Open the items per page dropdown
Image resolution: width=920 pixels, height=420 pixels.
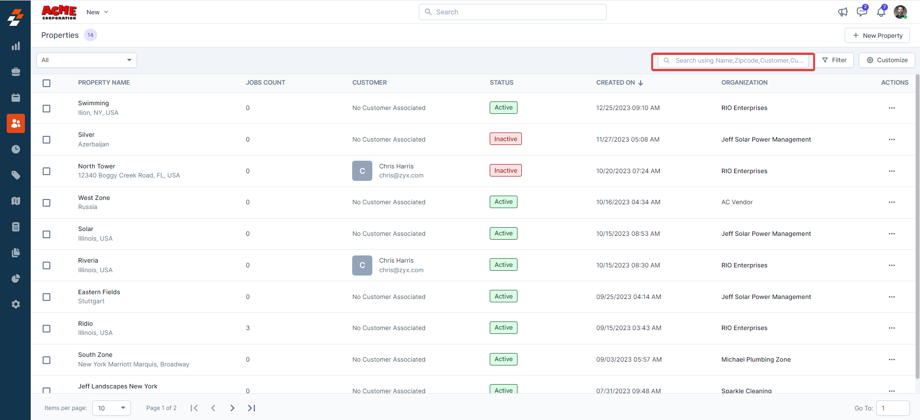(111, 408)
